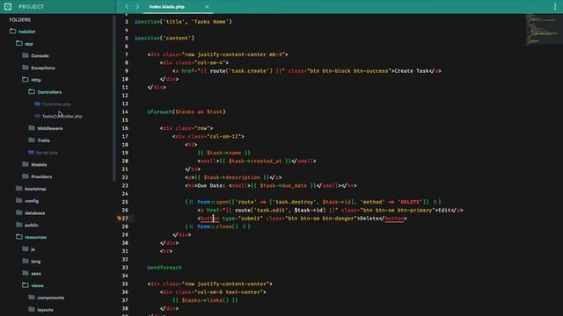Open the vertical dots menu

point(555,6)
